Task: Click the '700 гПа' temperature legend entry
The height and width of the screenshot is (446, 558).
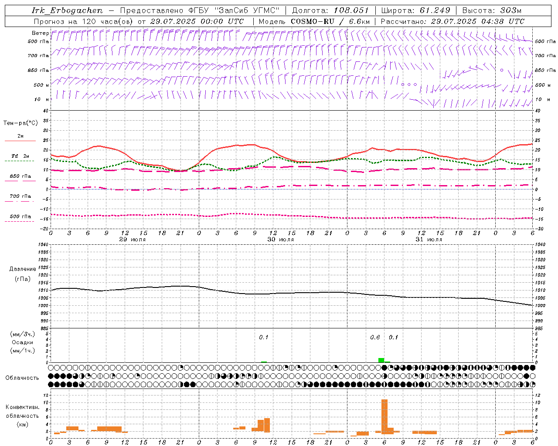Action: 20,198
